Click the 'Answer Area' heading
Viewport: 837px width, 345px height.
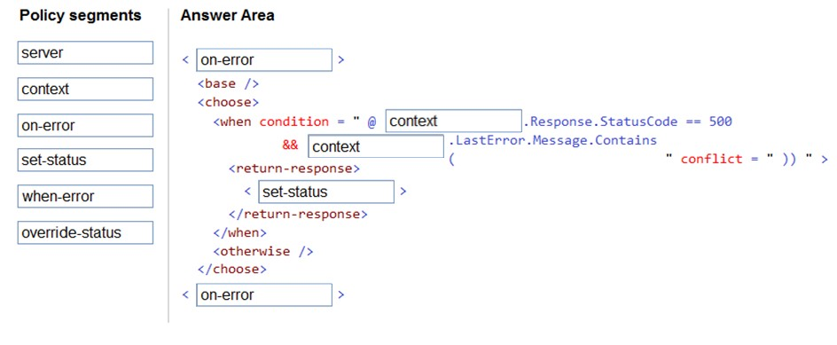(x=227, y=15)
